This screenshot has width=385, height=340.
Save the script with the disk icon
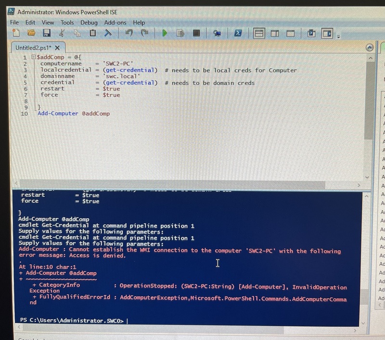coord(46,34)
